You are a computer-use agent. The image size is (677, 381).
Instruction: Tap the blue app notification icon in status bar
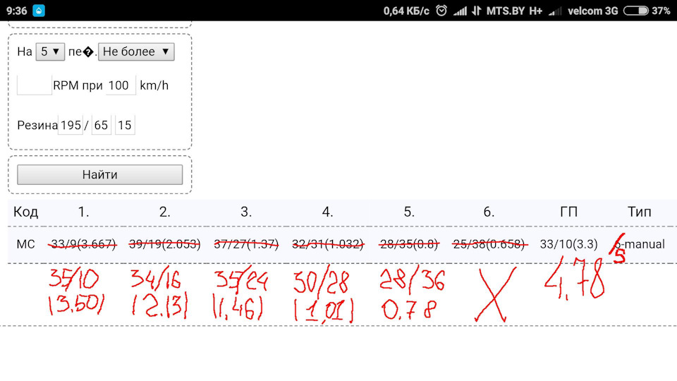pyautogui.click(x=39, y=11)
